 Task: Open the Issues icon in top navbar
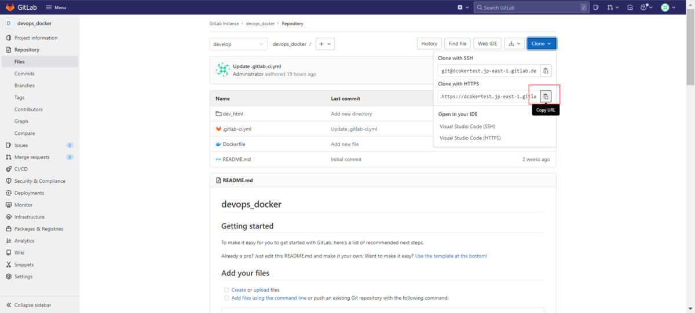click(596, 8)
